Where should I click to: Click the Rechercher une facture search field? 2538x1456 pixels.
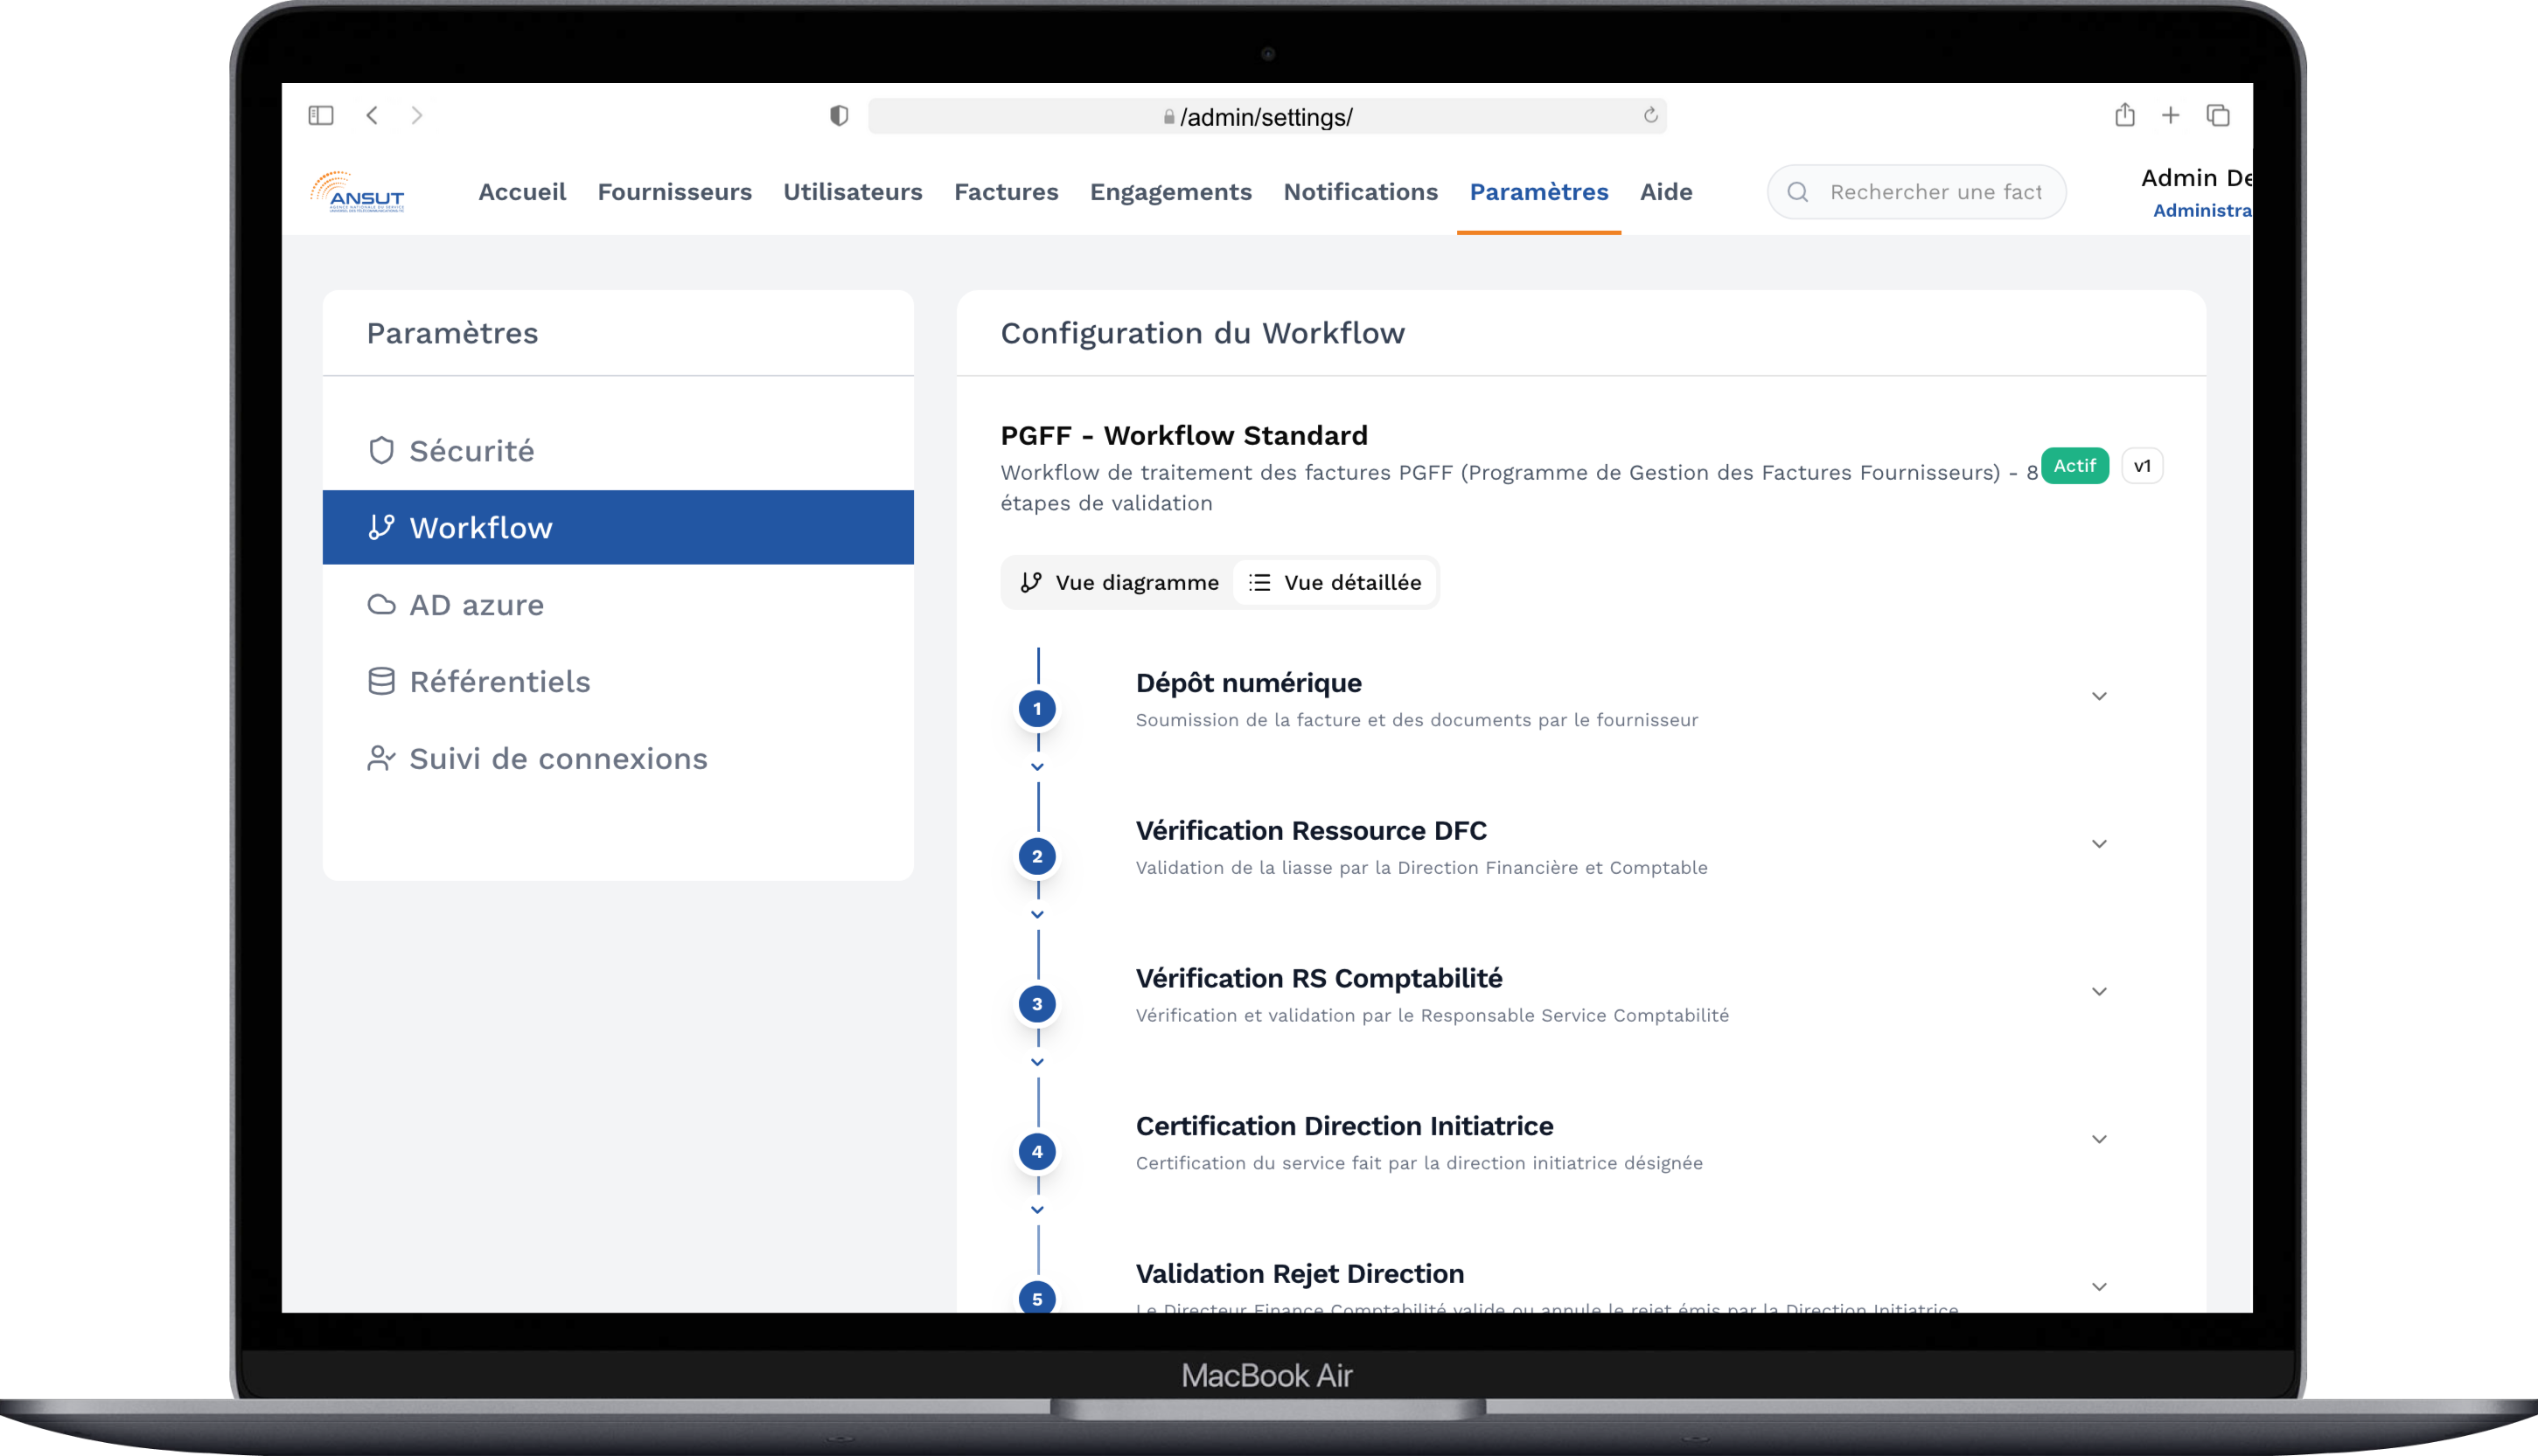[x=1916, y=192]
